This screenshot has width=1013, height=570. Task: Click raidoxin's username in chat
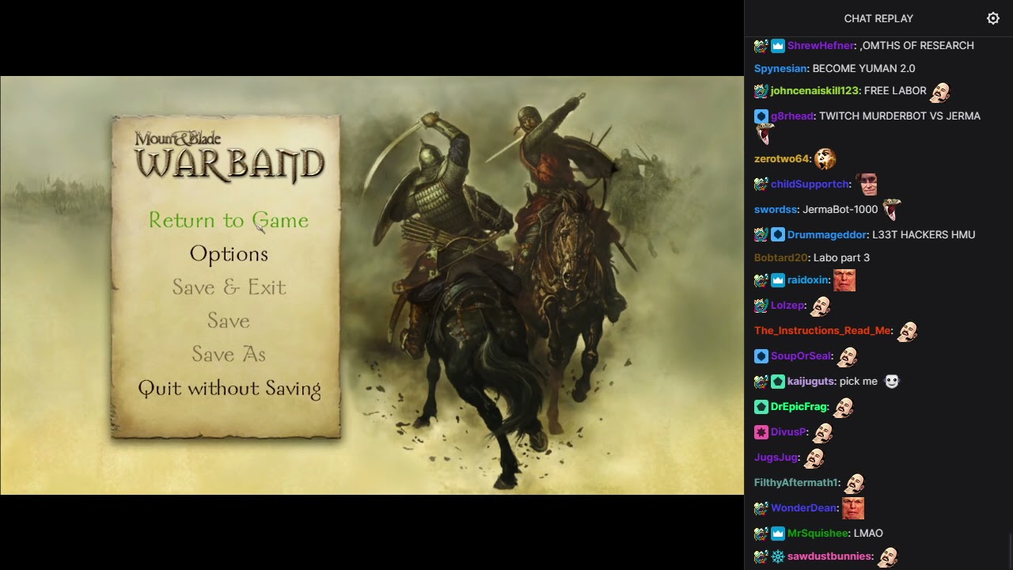[807, 280]
